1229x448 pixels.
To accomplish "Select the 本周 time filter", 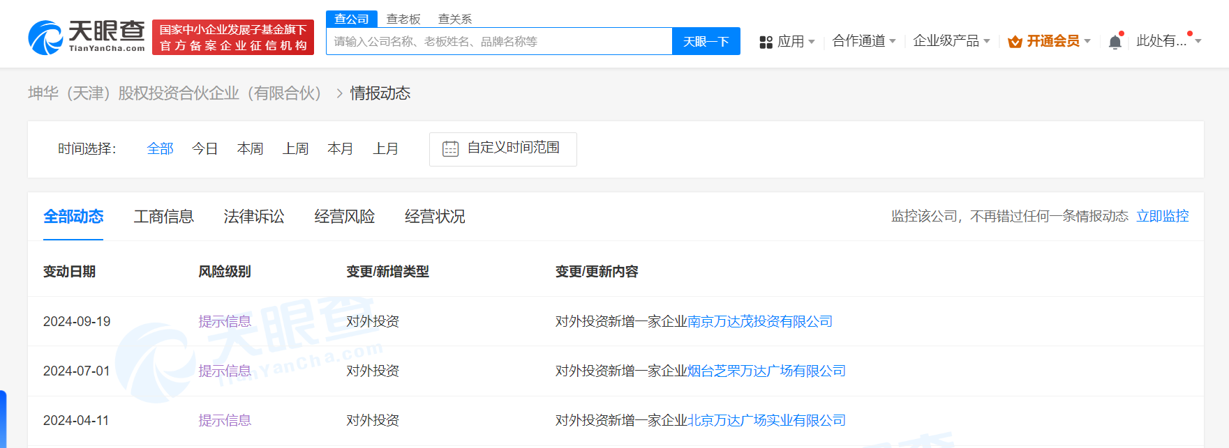I will click(x=250, y=148).
